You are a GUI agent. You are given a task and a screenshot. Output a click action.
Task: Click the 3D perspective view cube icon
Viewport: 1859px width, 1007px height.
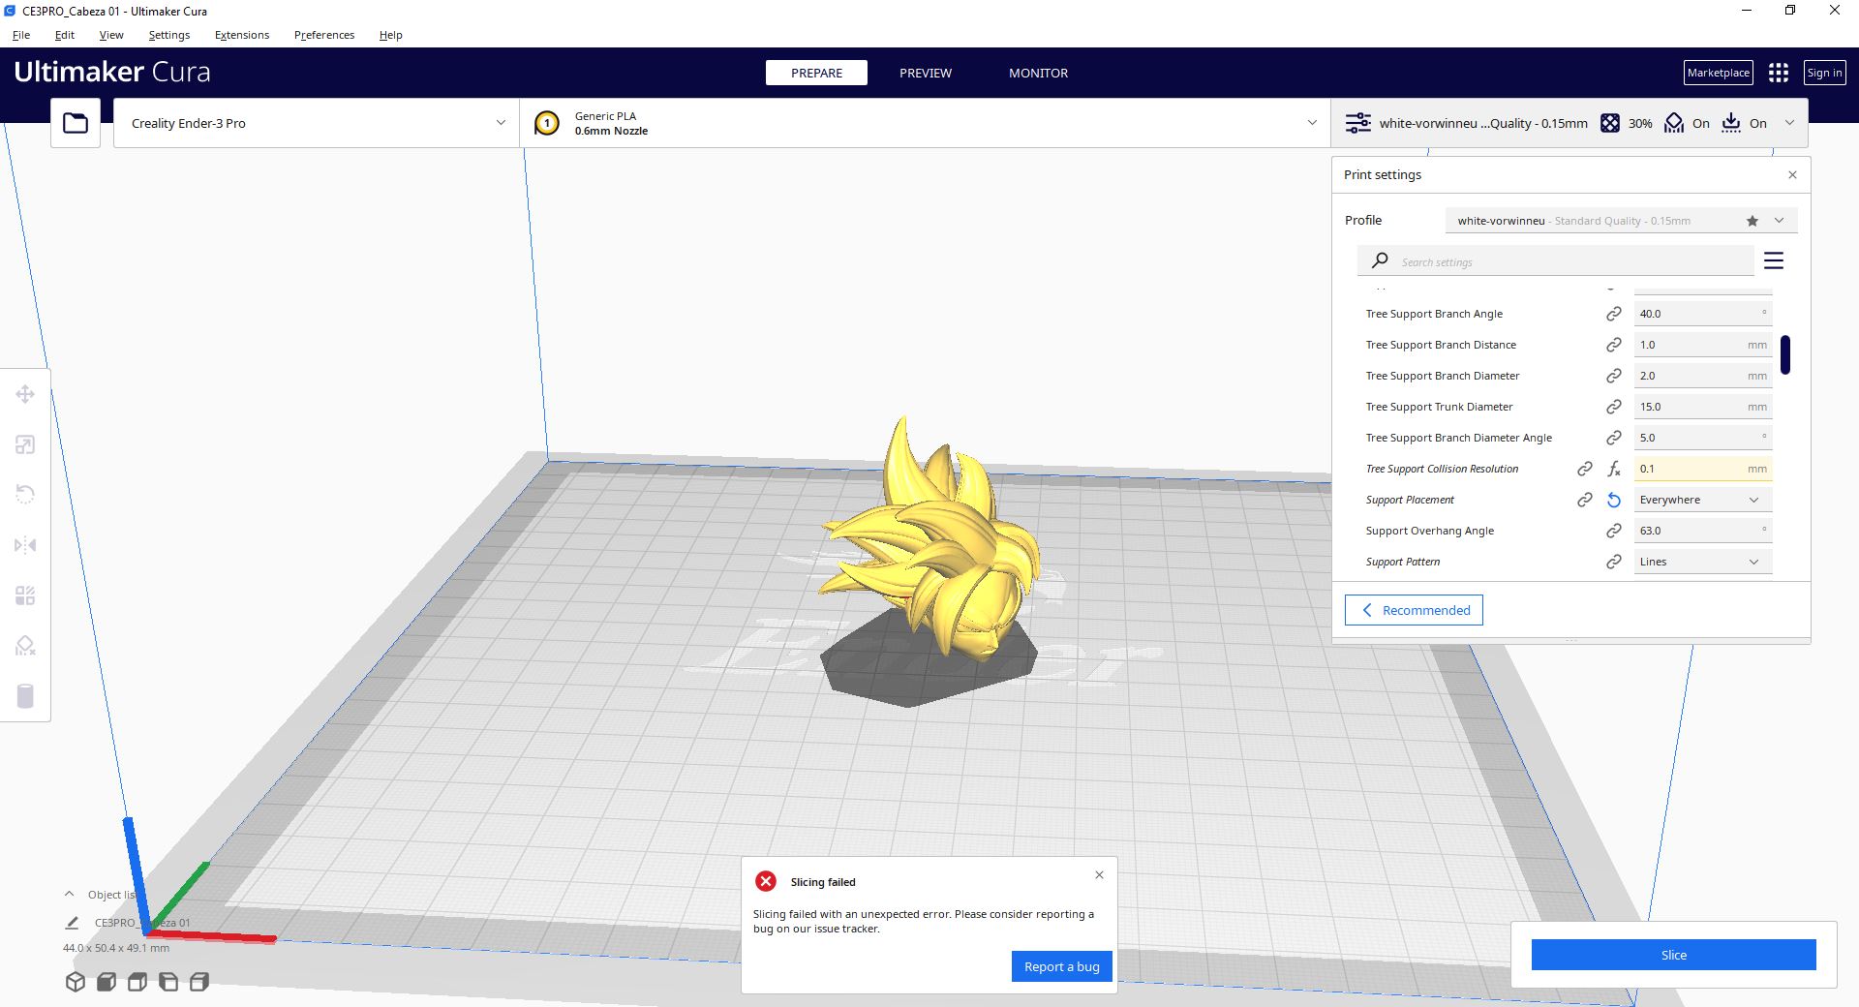click(76, 982)
